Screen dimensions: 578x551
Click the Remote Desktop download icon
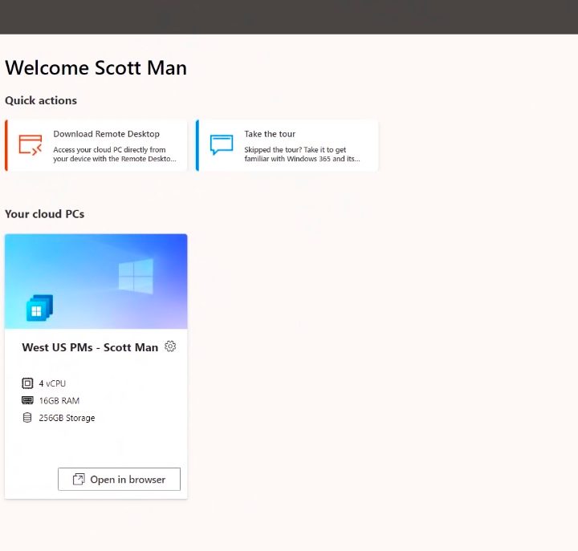31,145
